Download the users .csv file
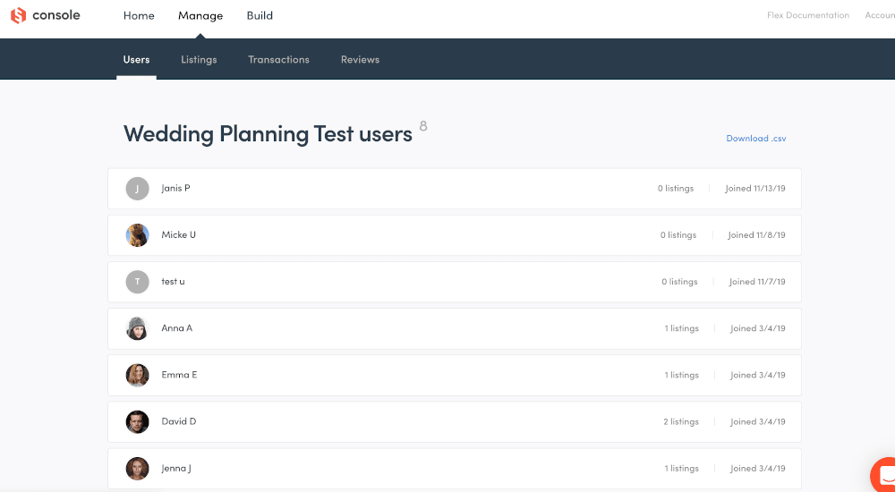 pos(755,139)
